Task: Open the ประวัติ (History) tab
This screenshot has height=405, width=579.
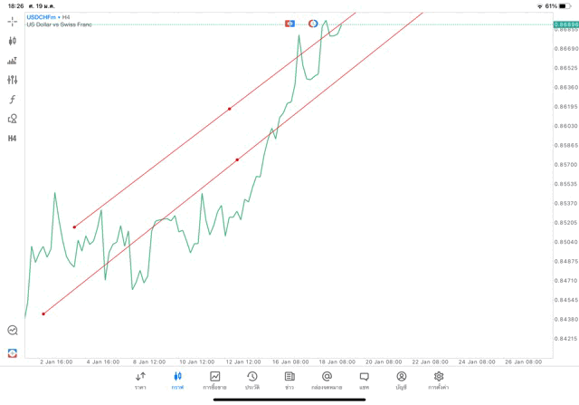Action: 252,381
